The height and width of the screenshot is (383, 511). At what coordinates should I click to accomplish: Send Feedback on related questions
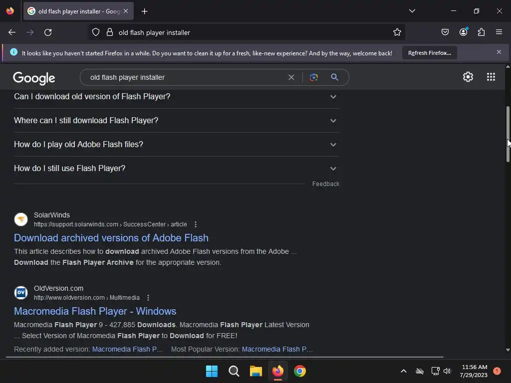tap(325, 184)
